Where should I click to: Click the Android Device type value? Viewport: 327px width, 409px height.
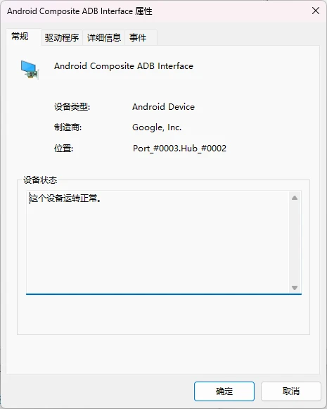pos(163,107)
